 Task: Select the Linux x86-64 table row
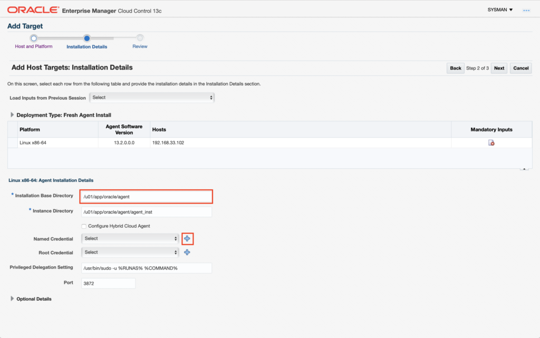269,142
